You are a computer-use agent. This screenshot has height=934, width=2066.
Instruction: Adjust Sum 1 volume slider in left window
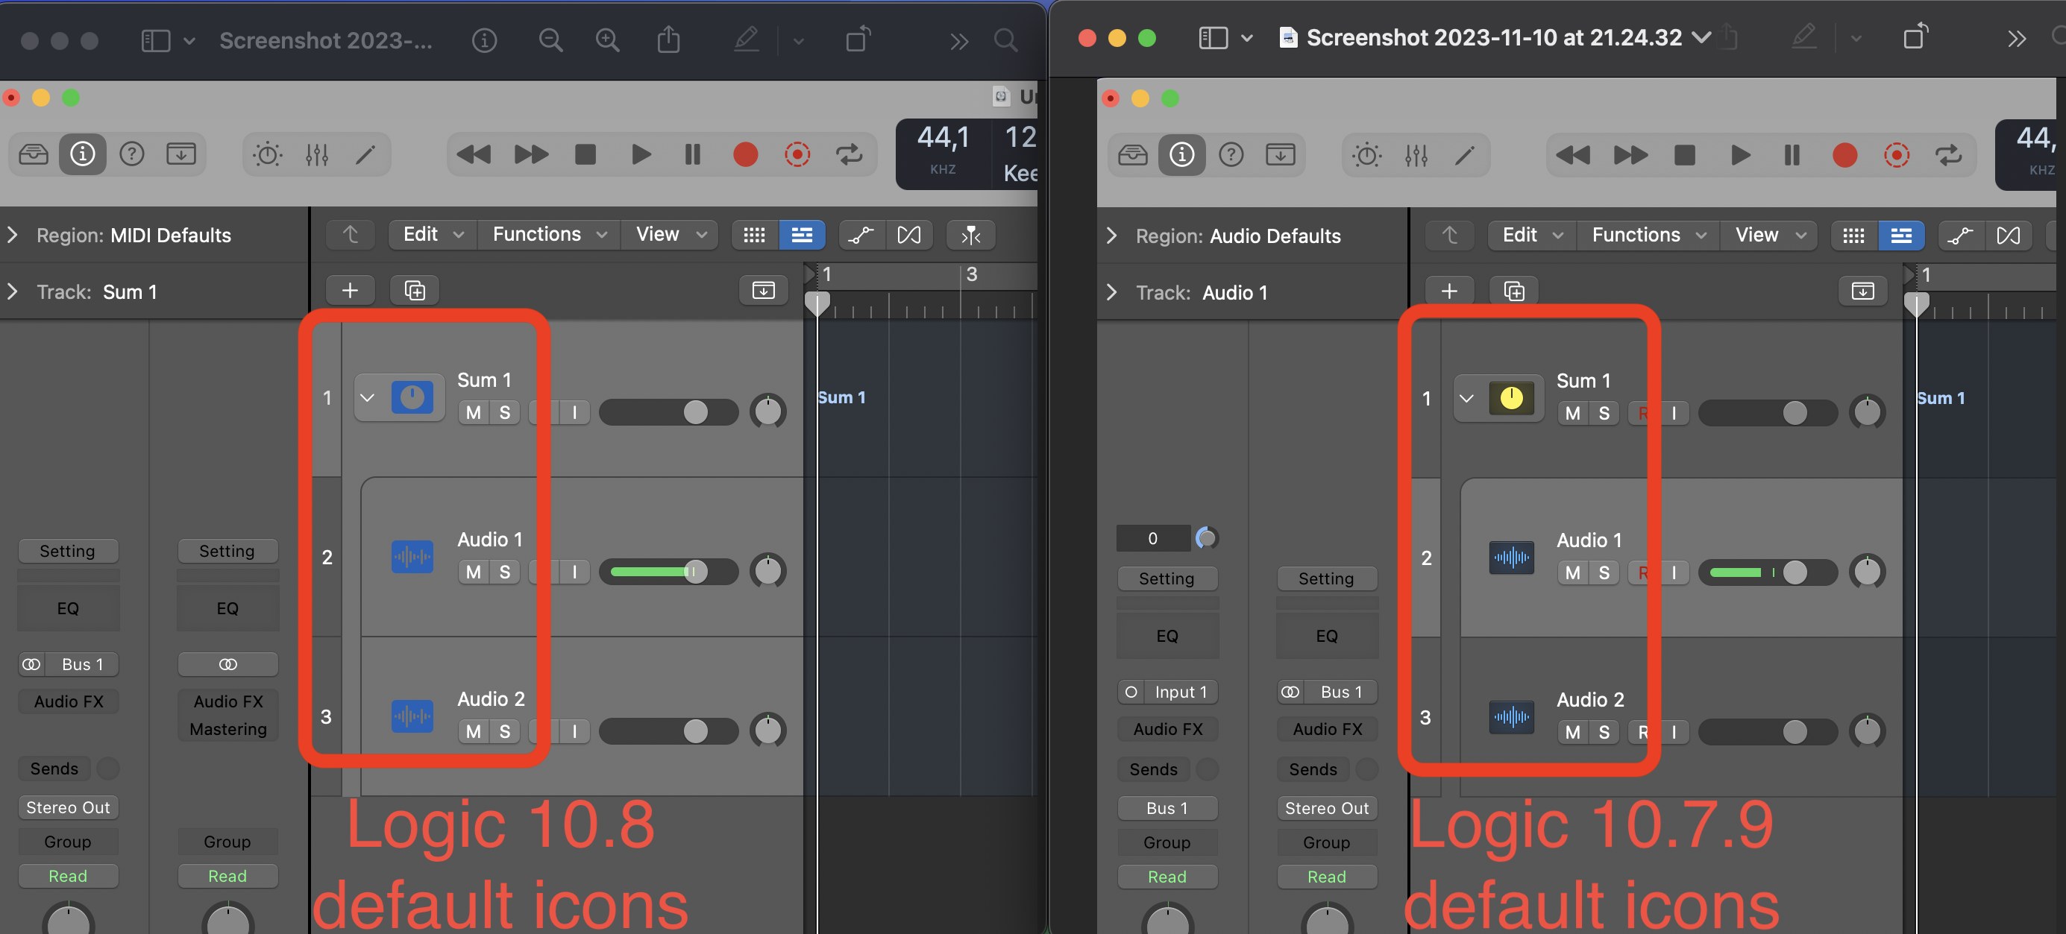point(668,413)
